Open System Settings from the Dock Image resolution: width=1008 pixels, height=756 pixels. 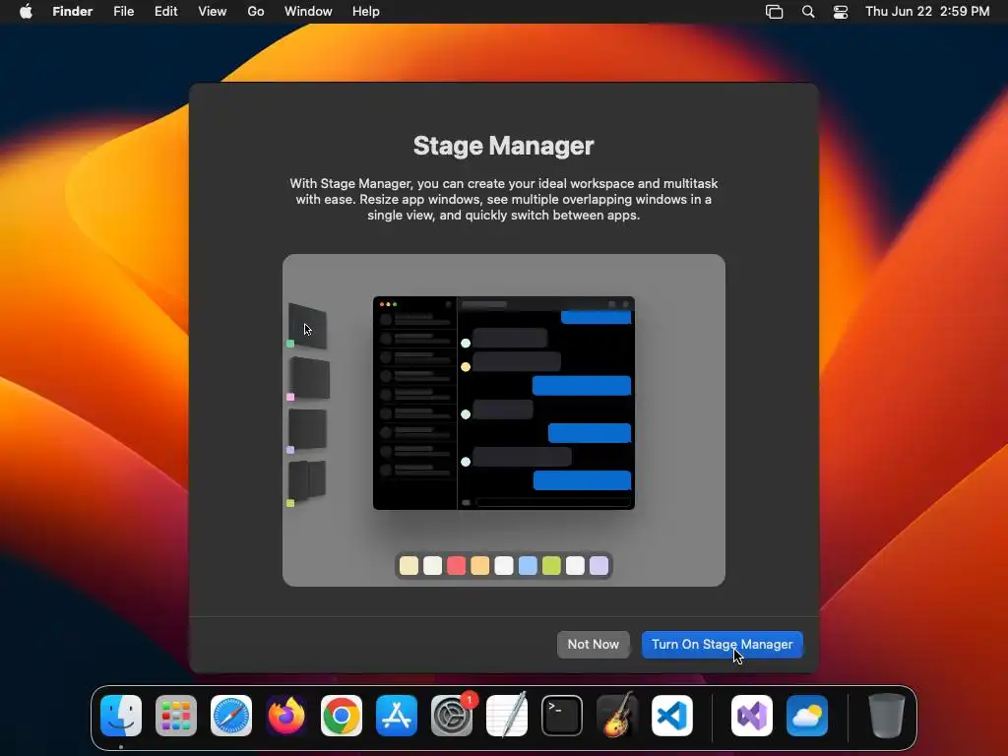(452, 716)
